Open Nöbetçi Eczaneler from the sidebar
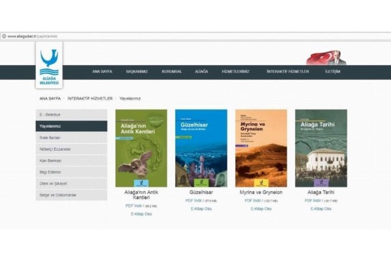The height and width of the screenshot is (261, 391). 71,149
